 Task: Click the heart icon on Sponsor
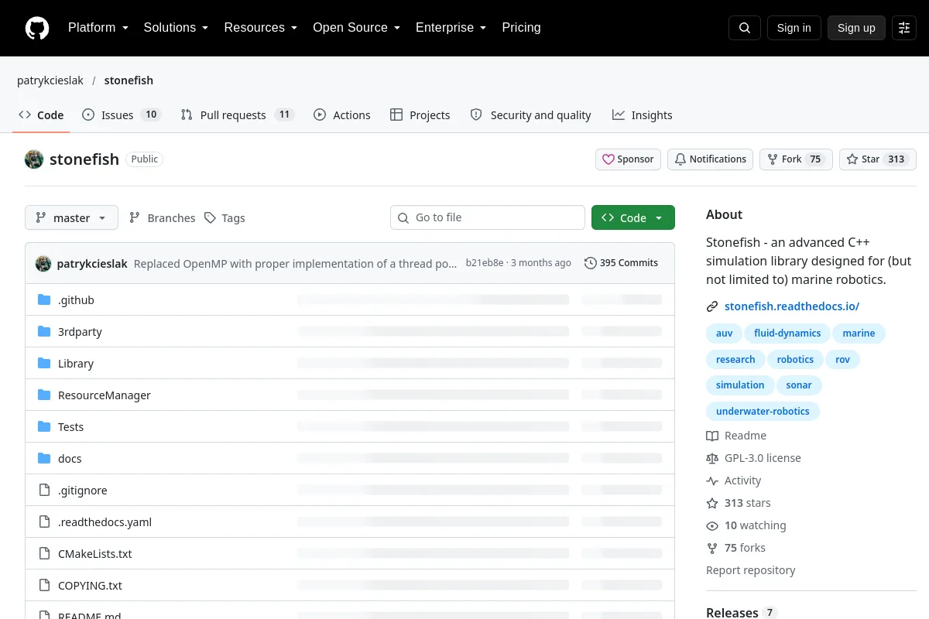pos(608,159)
